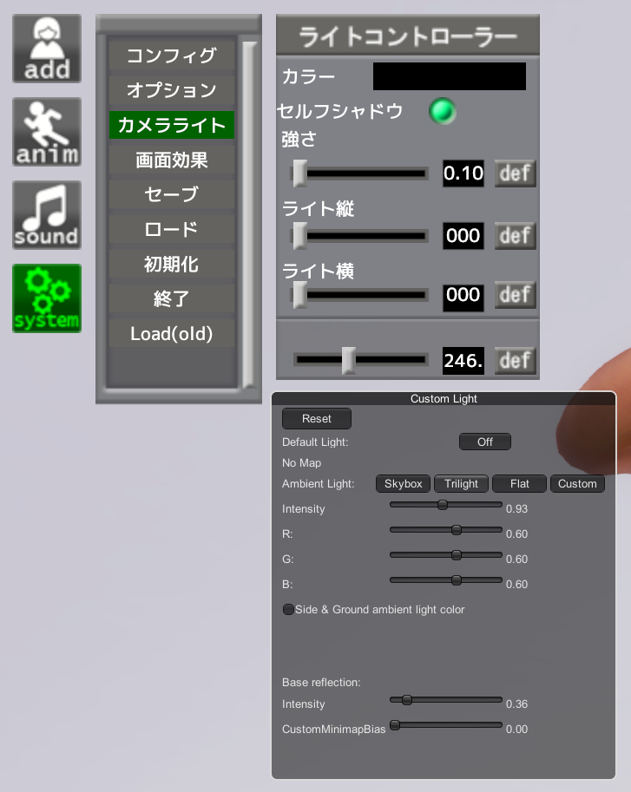The width and height of the screenshot is (631, 792).
Task: Adjust the slider next to 246.
Action: pyautogui.click(x=360, y=360)
